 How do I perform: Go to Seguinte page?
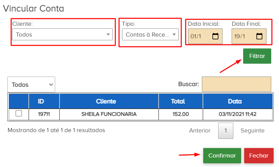252,130
